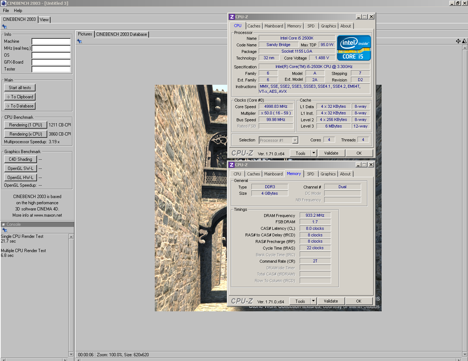Click the console scrollbar up arrow

coord(71,237)
